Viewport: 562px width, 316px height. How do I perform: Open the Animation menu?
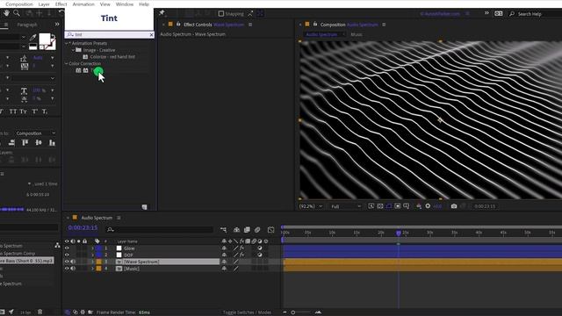[x=83, y=4]
